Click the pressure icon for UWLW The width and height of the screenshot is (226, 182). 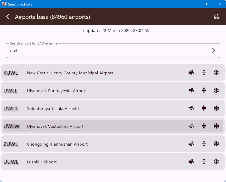pyautogui.click(x=204, y=126)
